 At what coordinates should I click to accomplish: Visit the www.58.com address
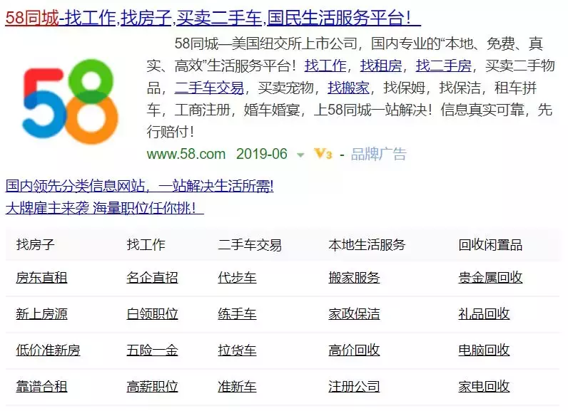186,154
